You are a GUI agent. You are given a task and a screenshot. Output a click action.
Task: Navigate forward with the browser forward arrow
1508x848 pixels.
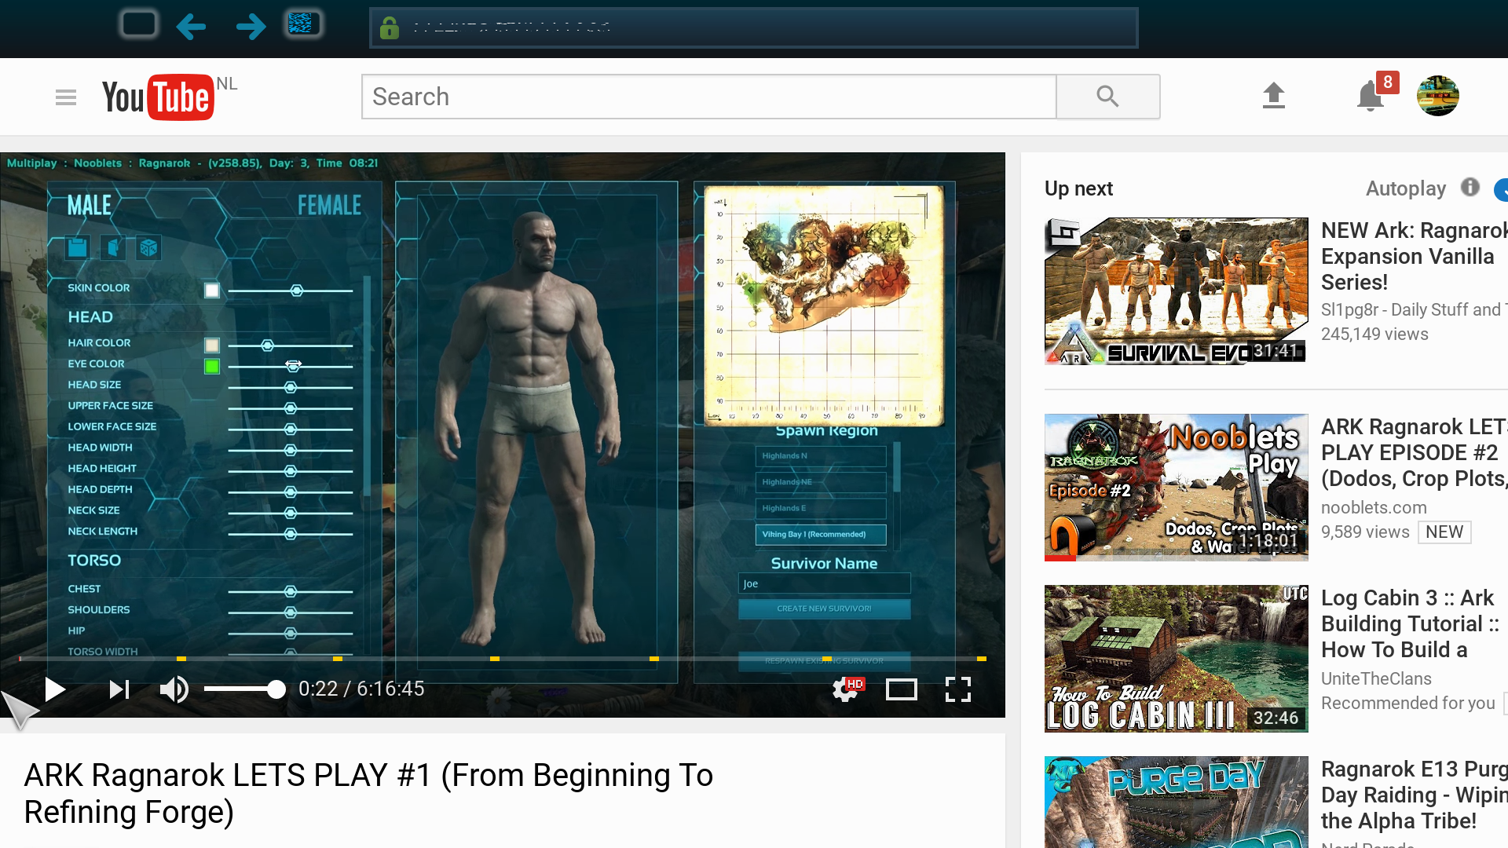(251, 26)
